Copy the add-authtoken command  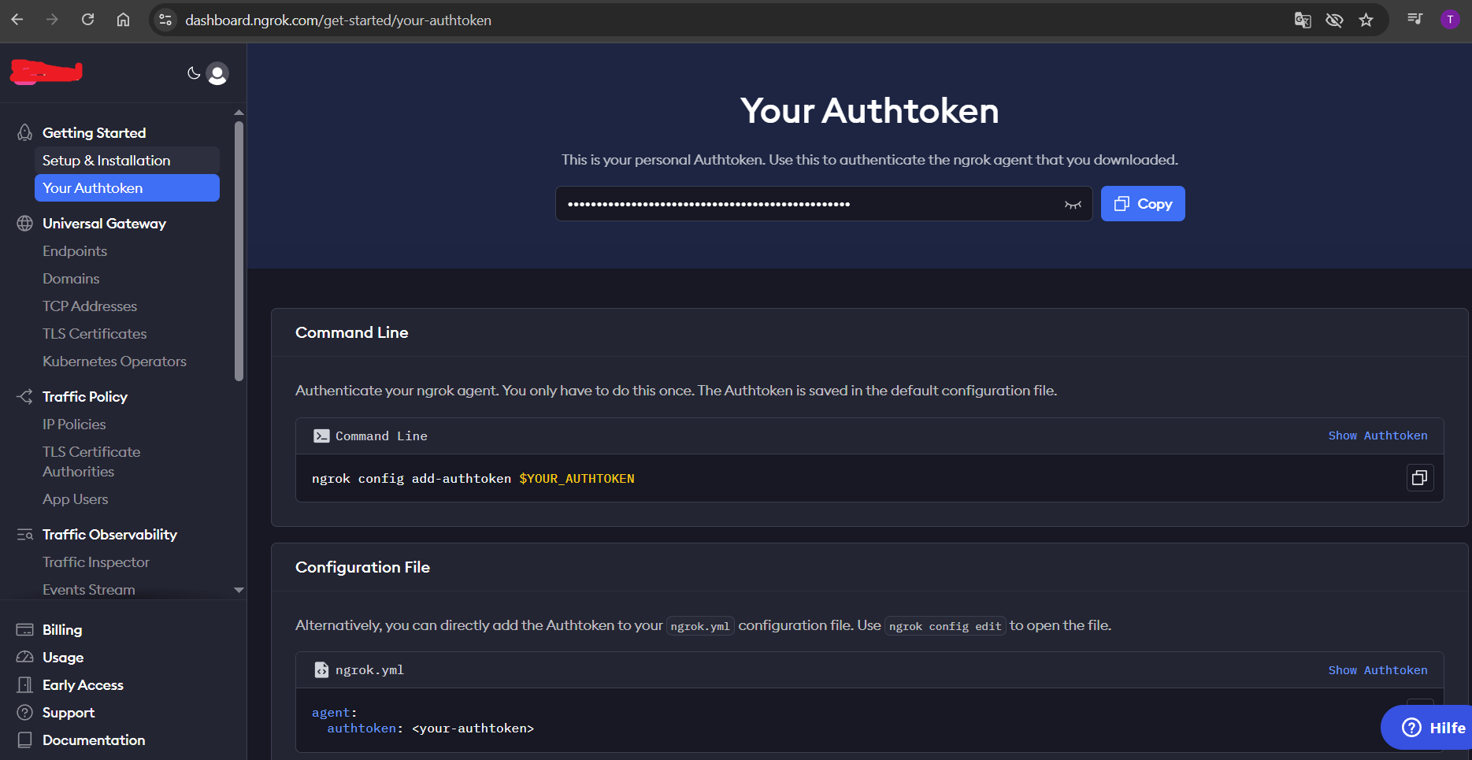pyautogui.click(x=1419, y=477)
